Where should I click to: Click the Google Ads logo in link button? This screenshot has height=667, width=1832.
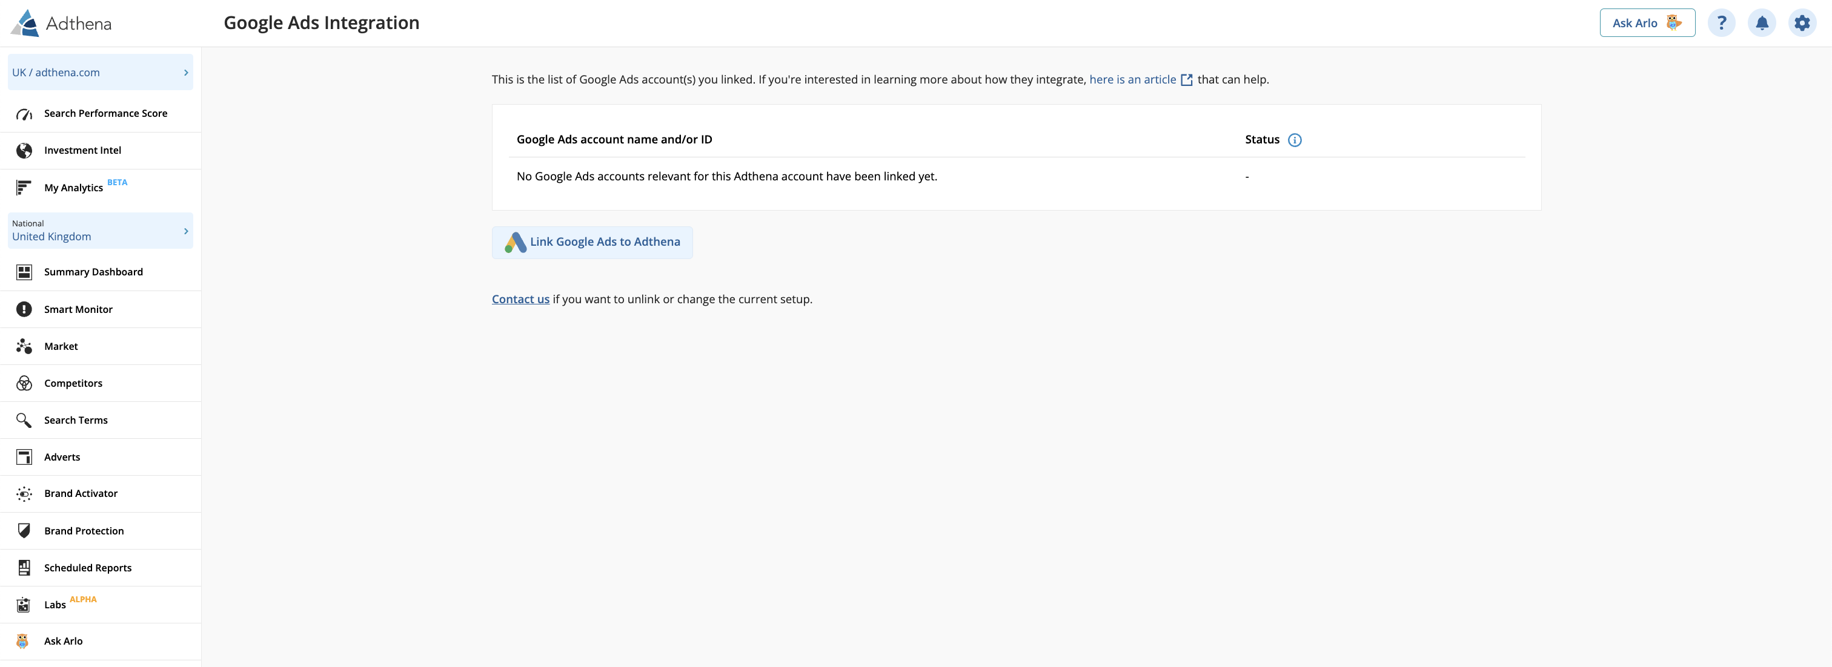(516, 242)
